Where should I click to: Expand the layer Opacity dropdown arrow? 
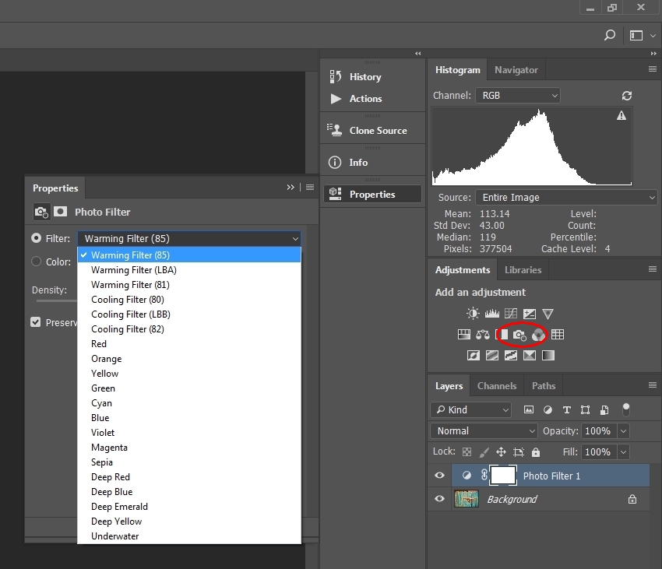(622, 431)
